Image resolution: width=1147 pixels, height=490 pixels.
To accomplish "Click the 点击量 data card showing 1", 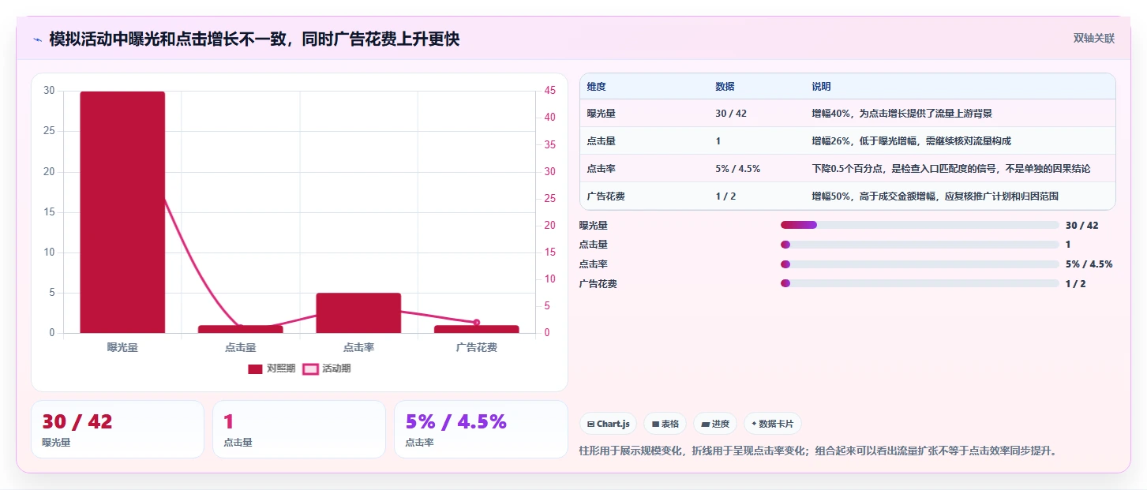I will (299, 429).
